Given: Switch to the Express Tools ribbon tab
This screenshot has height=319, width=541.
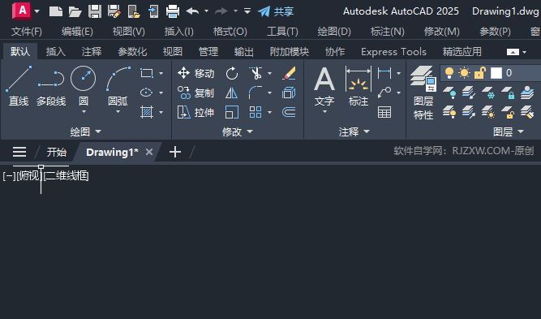Looking at the screenshot, I should coord(393,52).
